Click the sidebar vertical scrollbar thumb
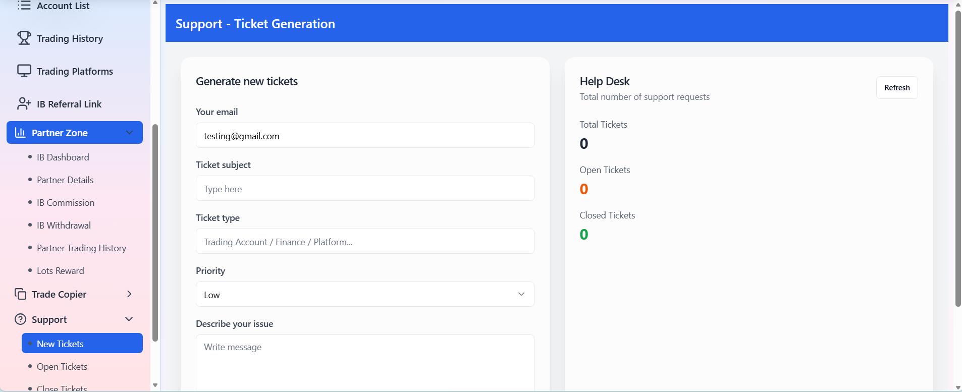This screenshot has height=392, width=962. [155, 233]
